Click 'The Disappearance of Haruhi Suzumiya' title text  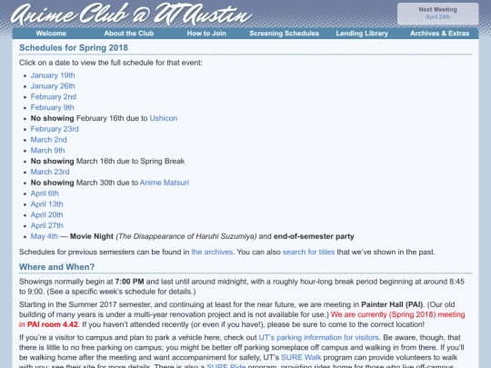[186, 236]
